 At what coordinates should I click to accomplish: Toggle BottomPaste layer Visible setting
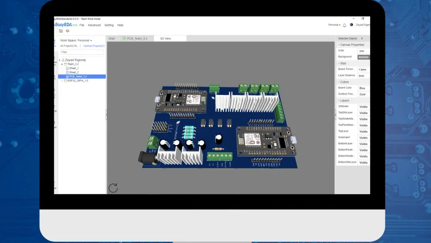(363, 150)
